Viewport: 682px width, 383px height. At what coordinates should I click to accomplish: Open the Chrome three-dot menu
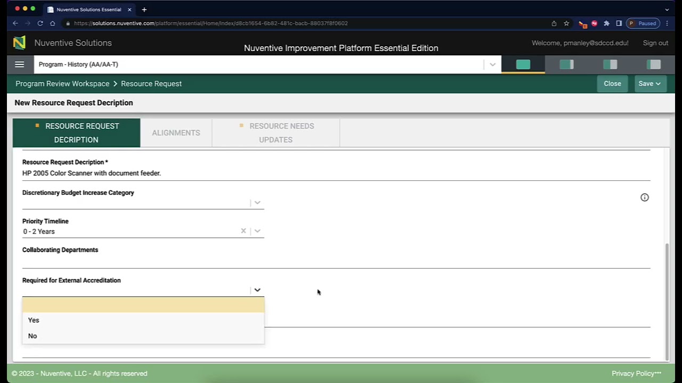pos(667,23)
